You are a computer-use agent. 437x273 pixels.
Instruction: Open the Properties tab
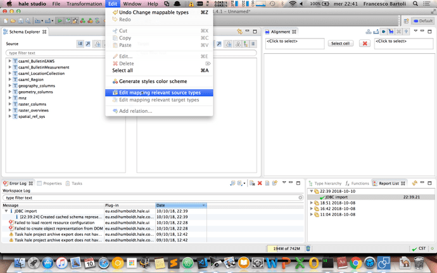click(x=52, y=183)
